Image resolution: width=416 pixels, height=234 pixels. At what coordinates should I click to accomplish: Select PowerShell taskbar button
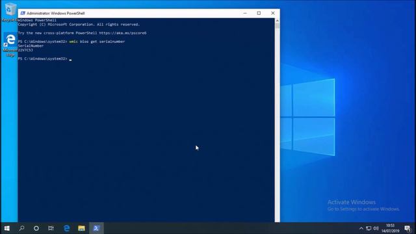pyautogui.click(x=96, y=228)
